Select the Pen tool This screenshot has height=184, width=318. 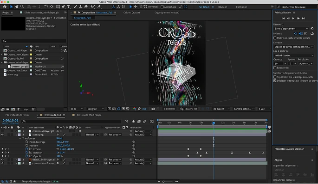click(63, 6)
